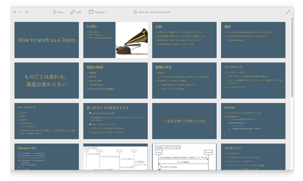Click the Play triangle icon
The height and width of the screenshot is (181, 303).
coord(55,12)
